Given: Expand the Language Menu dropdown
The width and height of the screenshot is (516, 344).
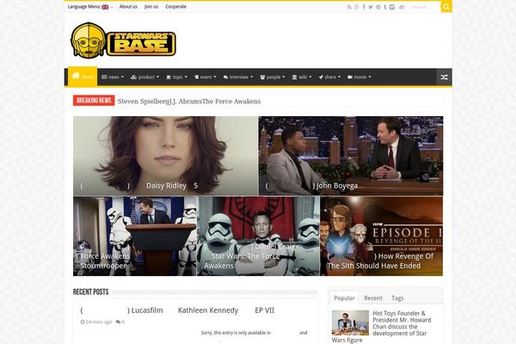Looking at the screenshot, I should 89,7.
